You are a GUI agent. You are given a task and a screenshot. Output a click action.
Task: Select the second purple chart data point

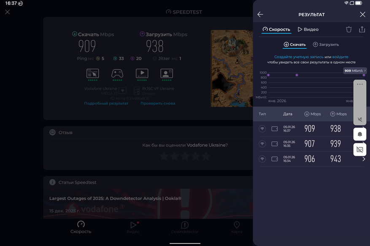297,75
